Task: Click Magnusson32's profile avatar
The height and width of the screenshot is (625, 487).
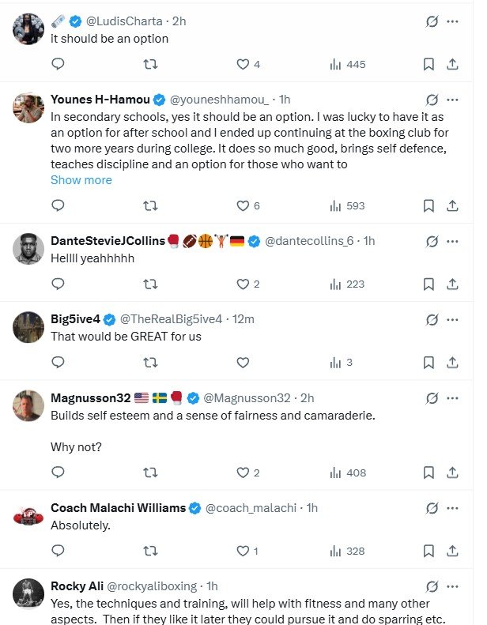Action: tap(28, 405)
